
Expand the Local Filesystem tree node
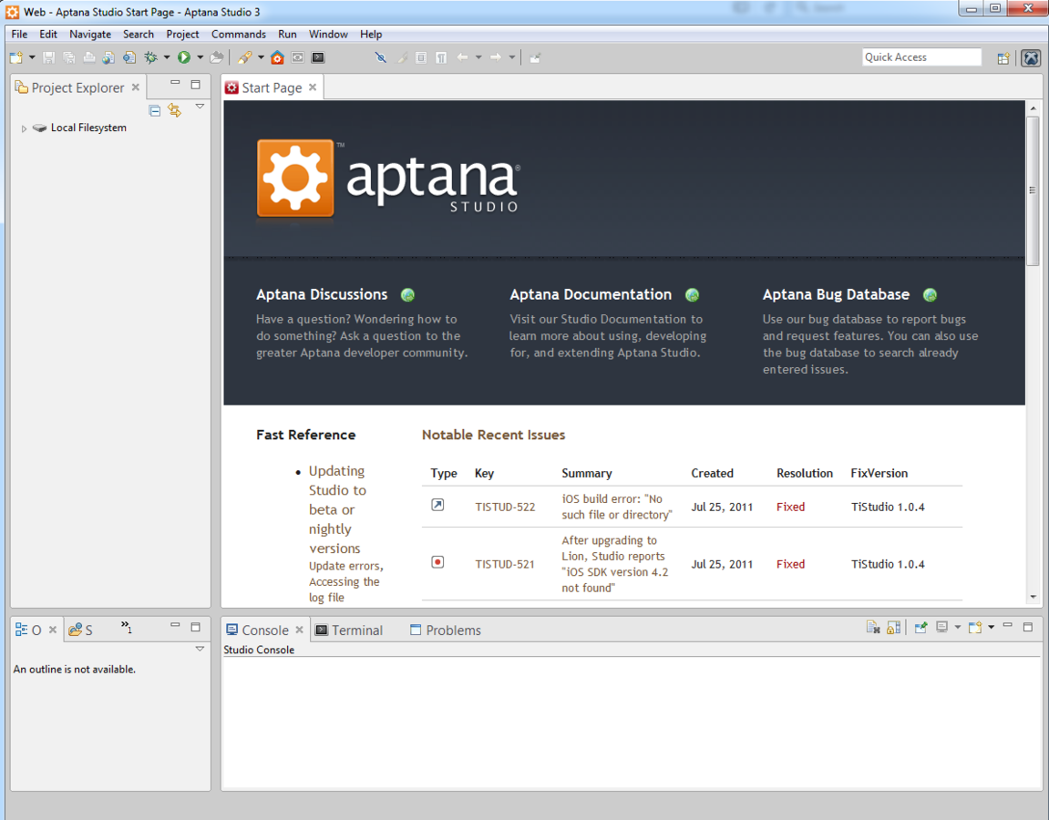tap(24, 128)
